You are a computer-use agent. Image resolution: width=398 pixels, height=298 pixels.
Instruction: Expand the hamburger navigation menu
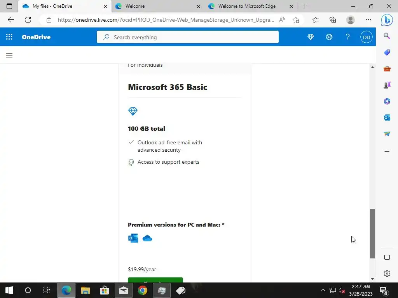click(9, 55)
